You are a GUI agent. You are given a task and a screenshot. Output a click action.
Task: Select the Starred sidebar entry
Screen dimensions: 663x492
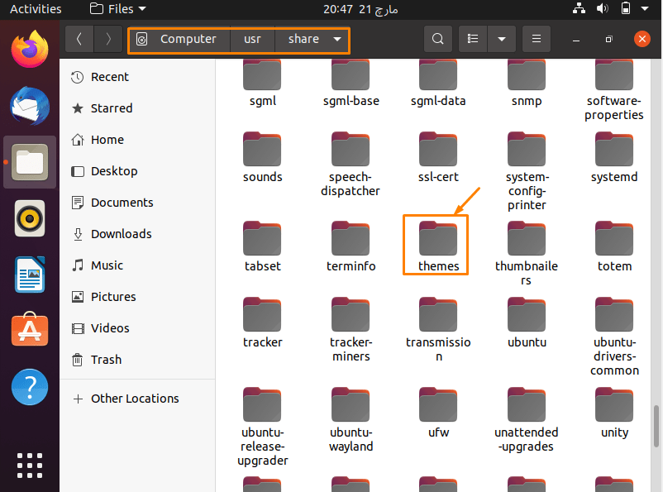[110, 107]
